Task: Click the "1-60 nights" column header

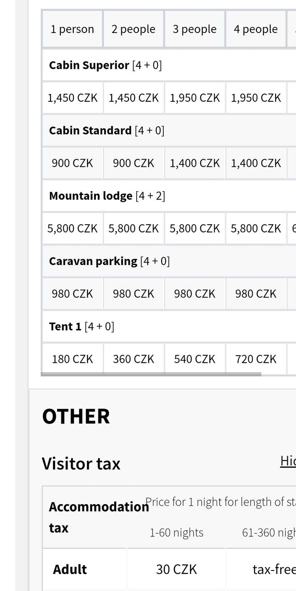Action: 176,533
